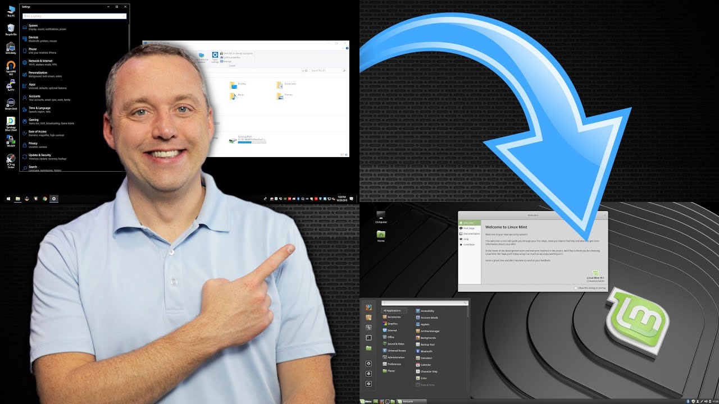The width and height of the screenshot is (719, 404).
Task: Click the Mint menu search field
Action: [425, 303]
